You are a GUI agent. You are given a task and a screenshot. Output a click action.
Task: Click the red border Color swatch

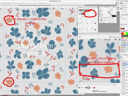(x=94, y=88)
